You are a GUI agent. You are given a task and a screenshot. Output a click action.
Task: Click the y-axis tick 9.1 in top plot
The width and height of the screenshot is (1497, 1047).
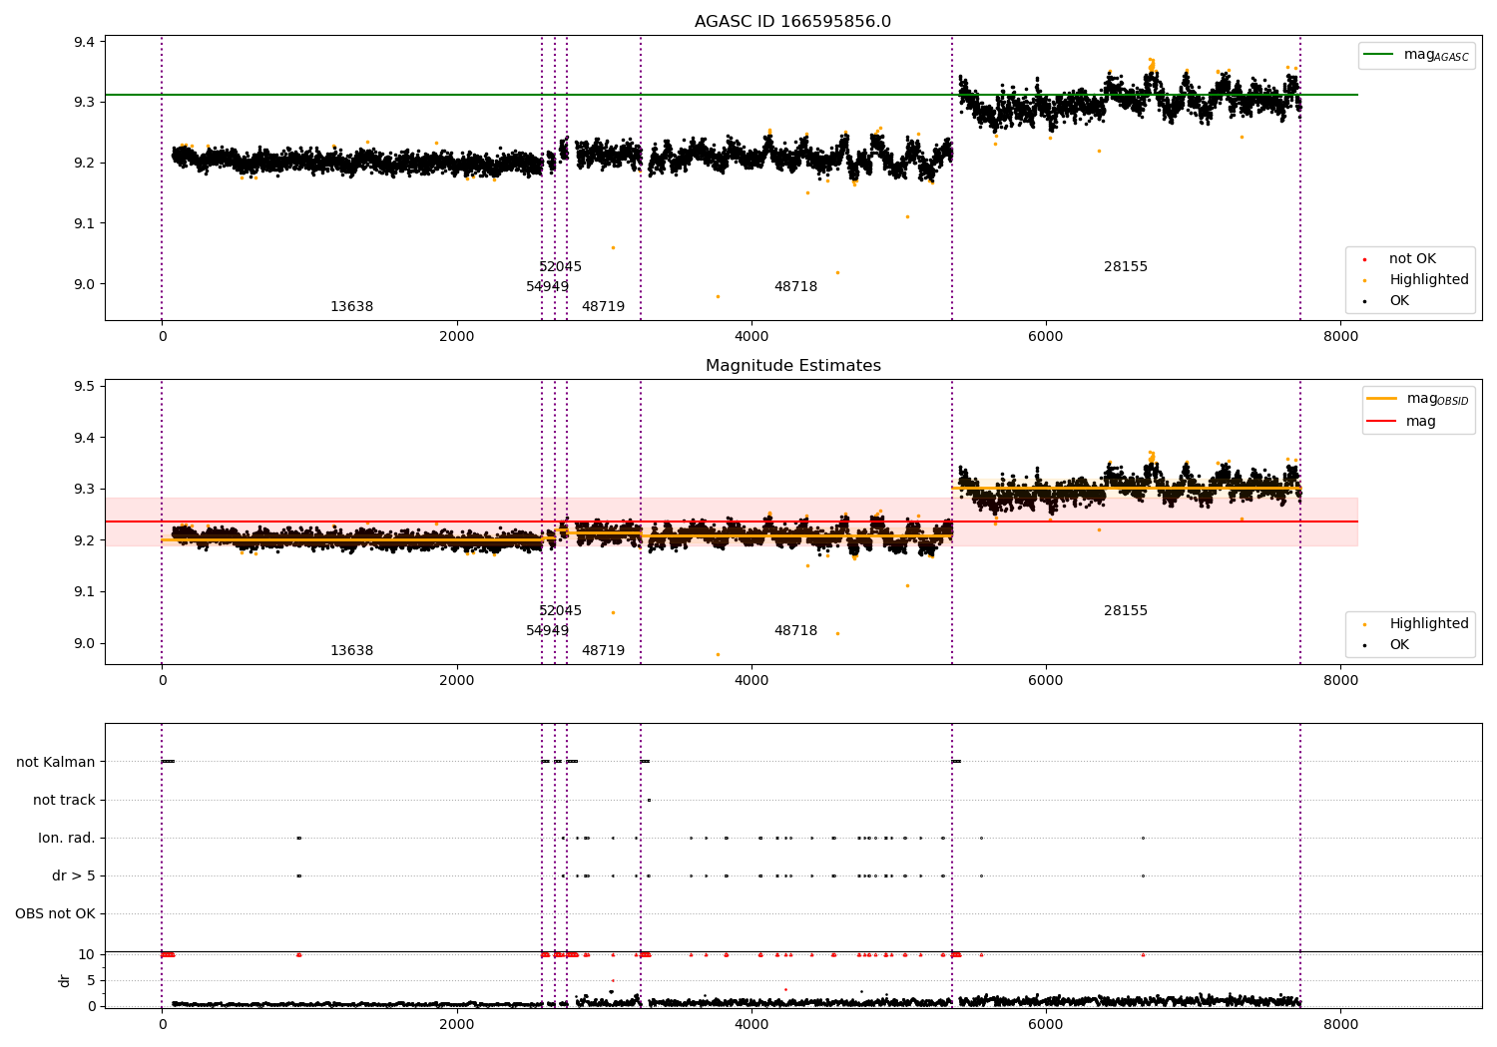(84, 223)
